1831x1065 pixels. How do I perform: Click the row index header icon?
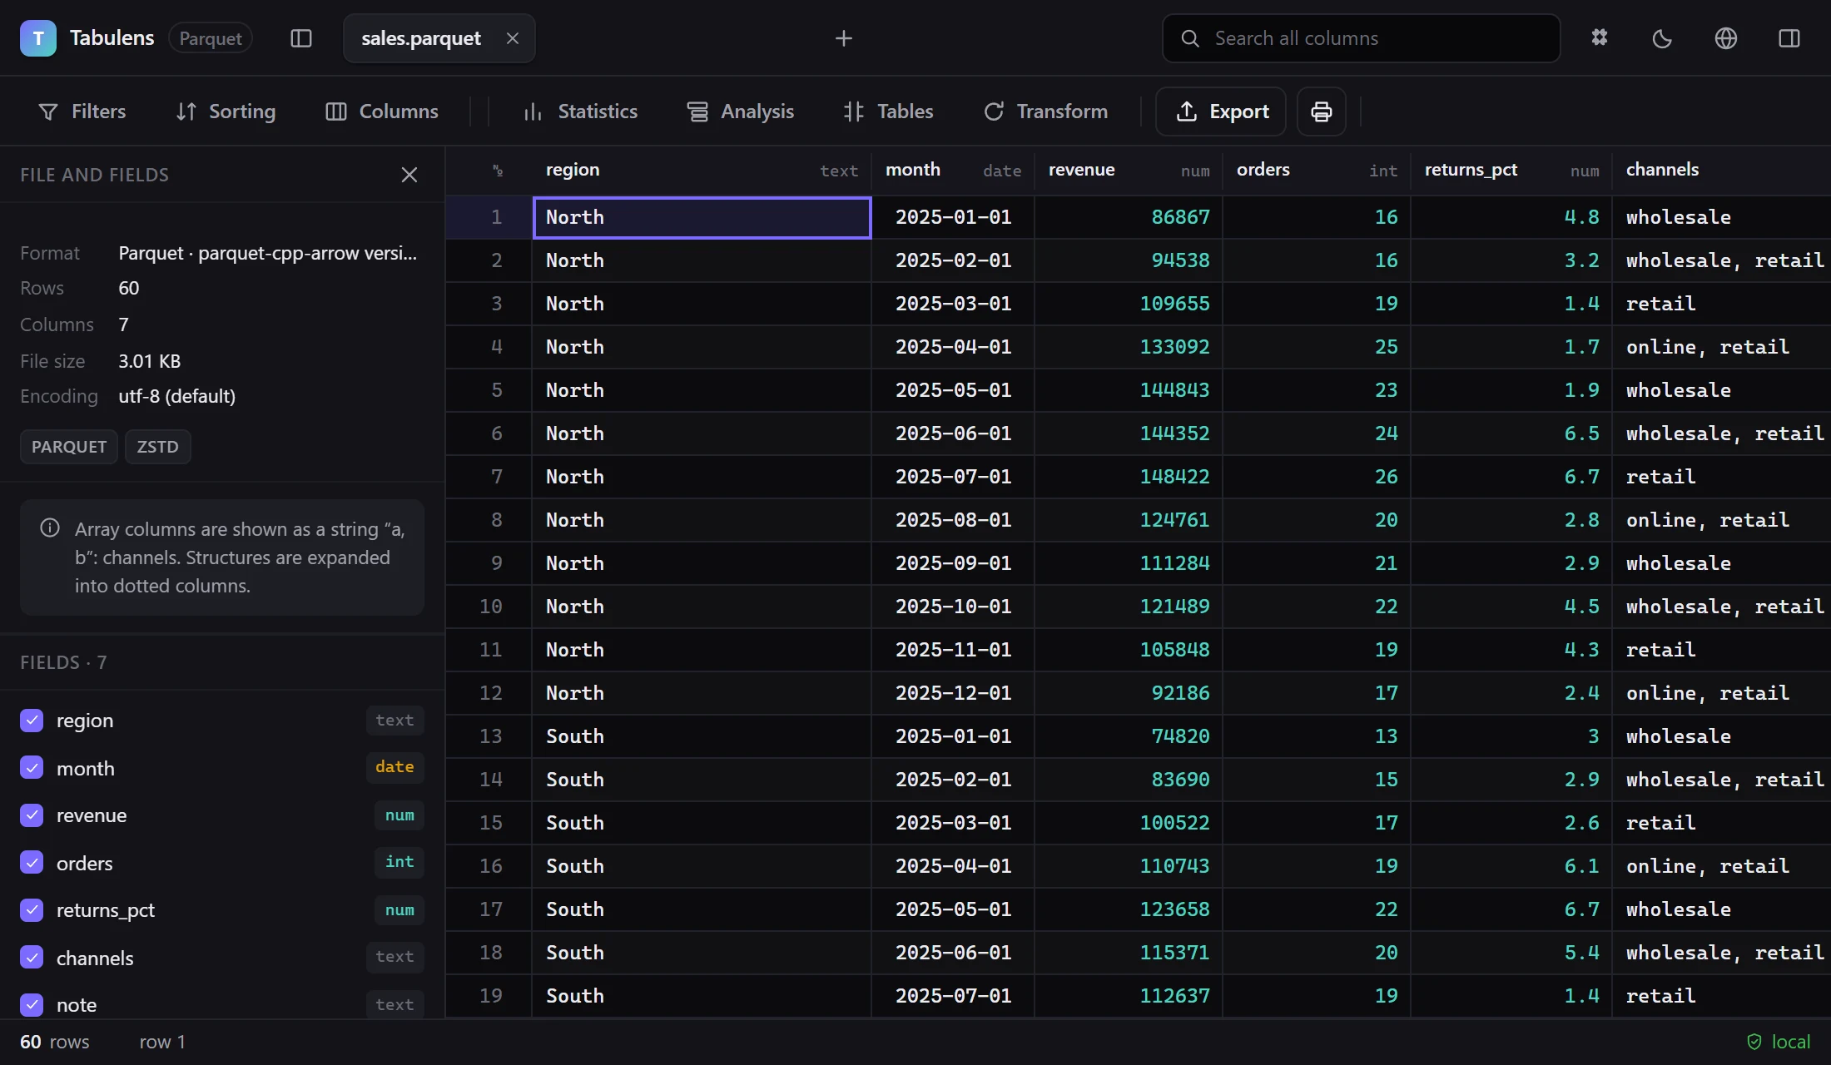(x=498, y=171)
